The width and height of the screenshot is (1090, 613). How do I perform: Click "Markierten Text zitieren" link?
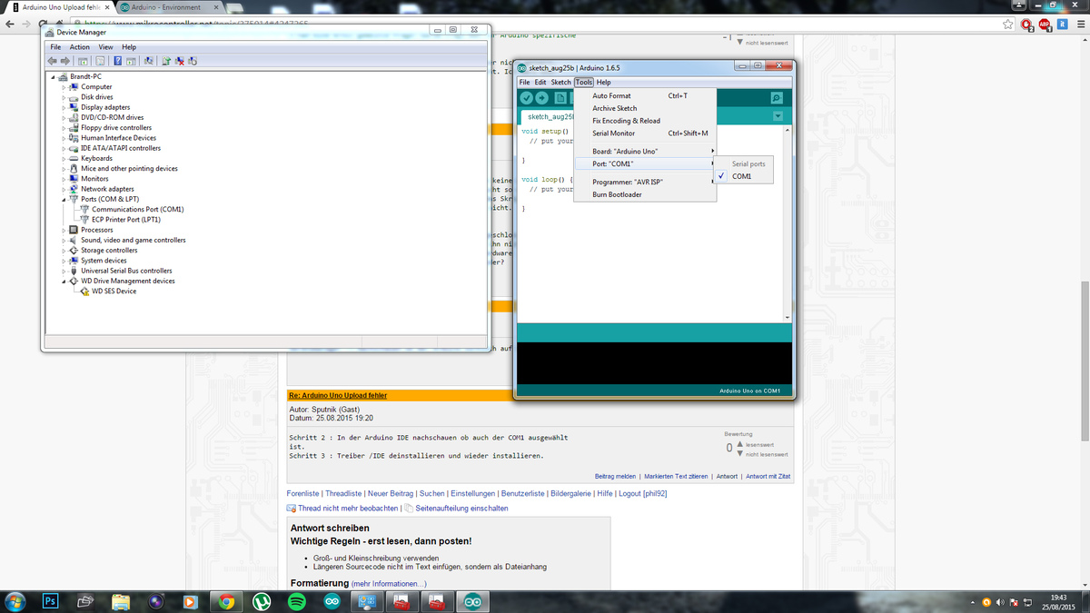676,476
